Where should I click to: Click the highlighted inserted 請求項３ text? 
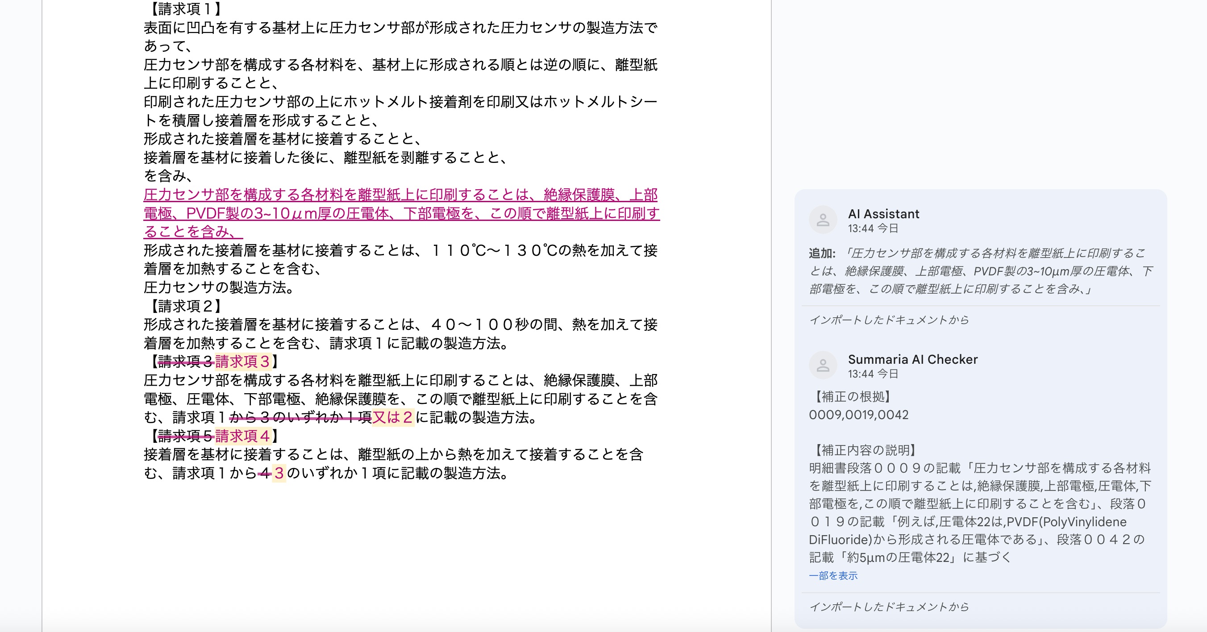(x=243, y=361)
